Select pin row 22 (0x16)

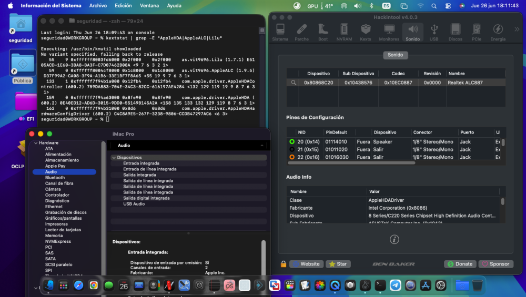point(394,157)
